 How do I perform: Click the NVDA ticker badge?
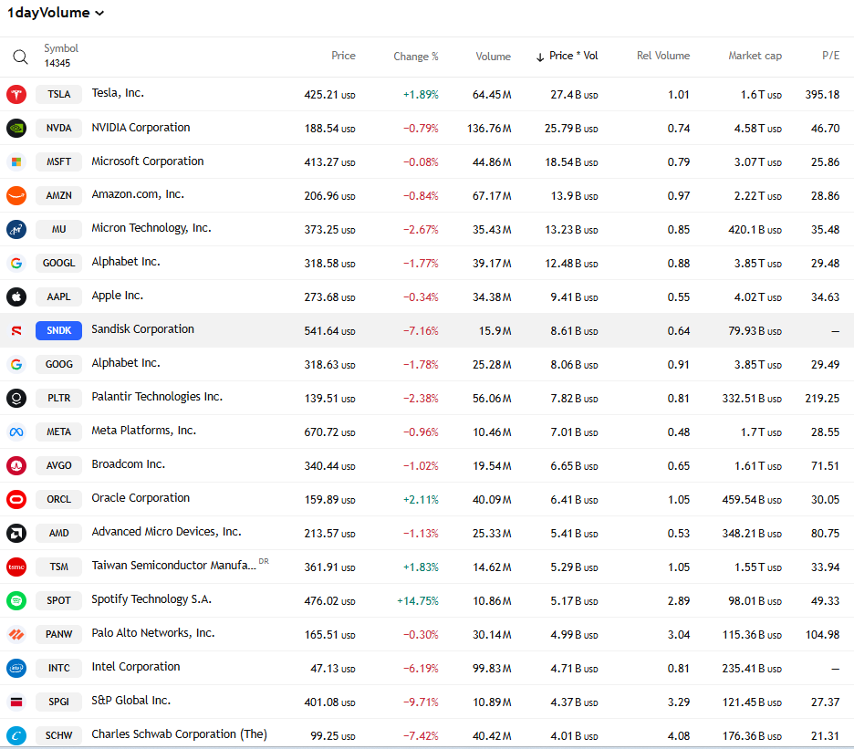[x=58, y=128]
